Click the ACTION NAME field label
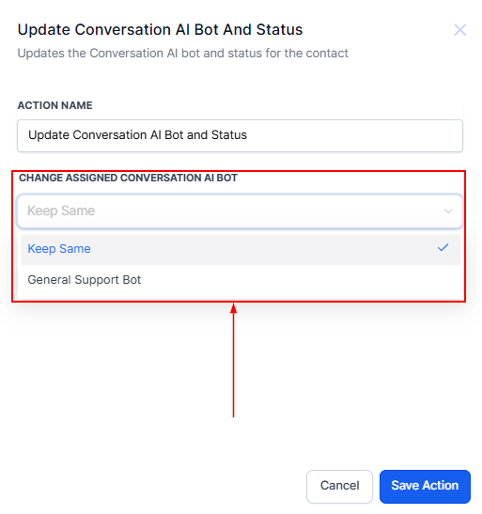 55,105
